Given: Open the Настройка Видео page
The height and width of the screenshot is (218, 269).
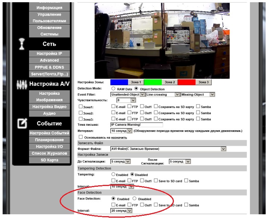Looking at the screenshot, I should [49, 107].
